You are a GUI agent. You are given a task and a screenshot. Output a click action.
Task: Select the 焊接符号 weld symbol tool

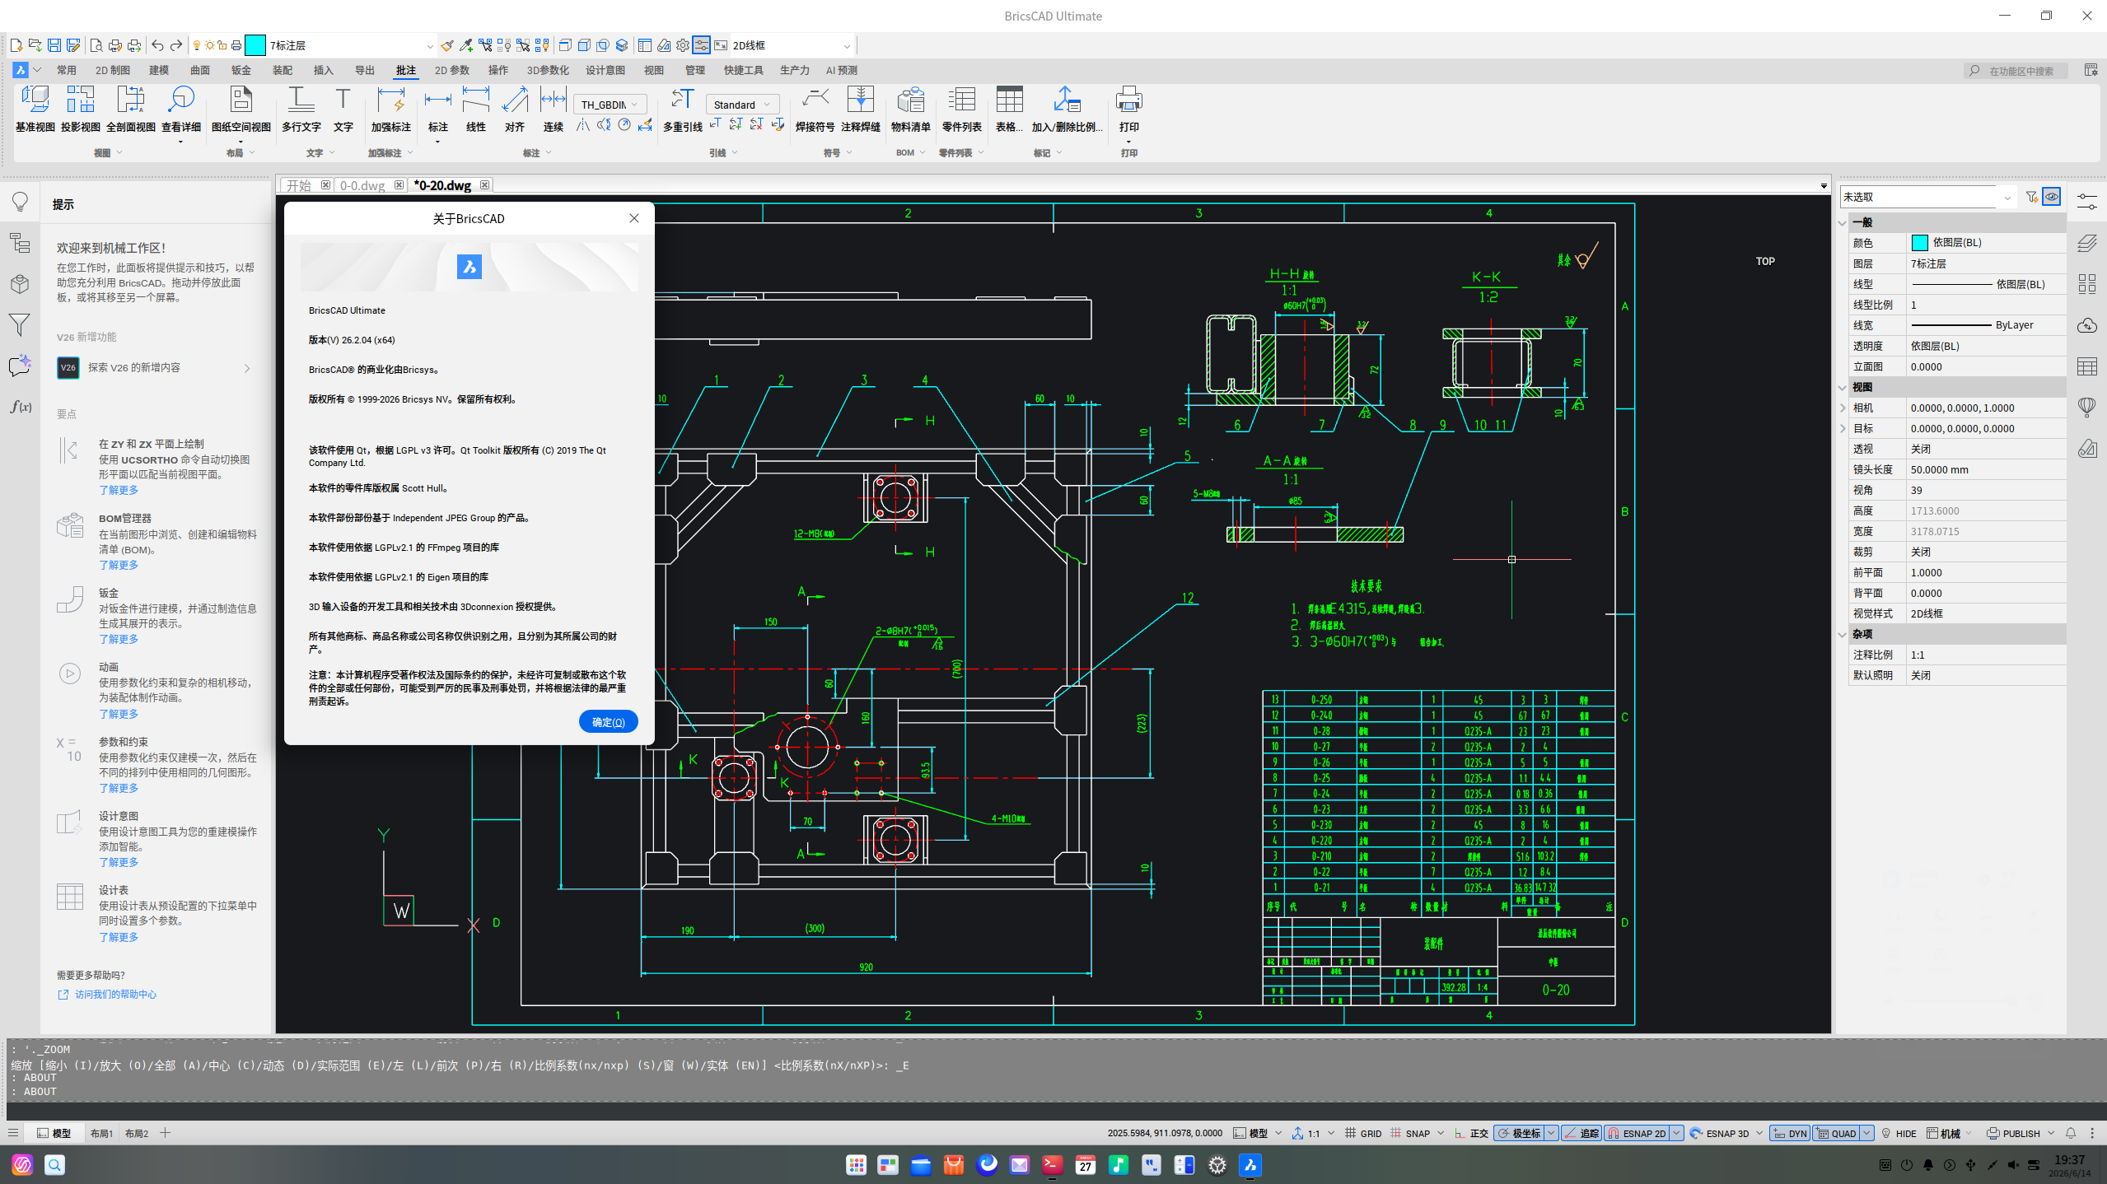pyautogui.click(x=815, y=109)
